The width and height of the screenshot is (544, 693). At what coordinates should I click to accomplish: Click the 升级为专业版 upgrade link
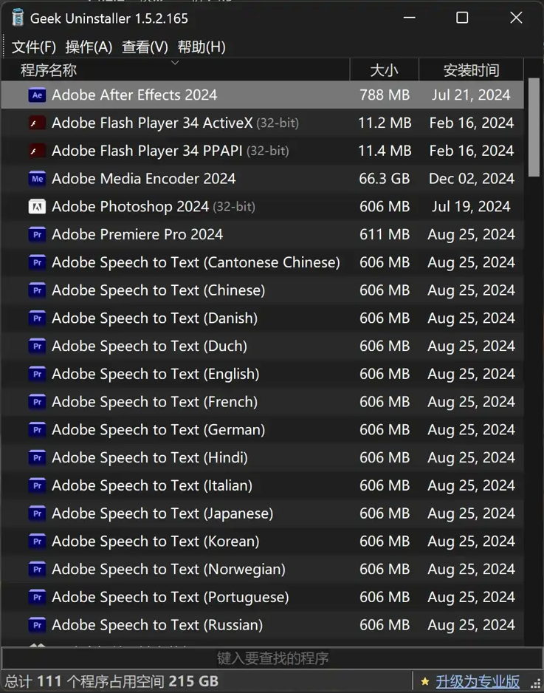coord(478,681)
